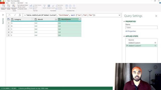Add a Conditional Column

pos(23,5)
